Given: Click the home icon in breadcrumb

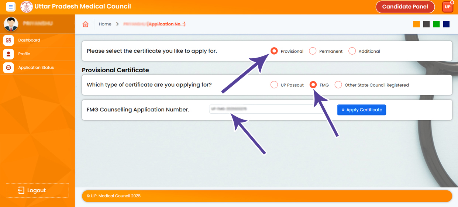Looking at the screenshot, I should (x=86, y=24).
